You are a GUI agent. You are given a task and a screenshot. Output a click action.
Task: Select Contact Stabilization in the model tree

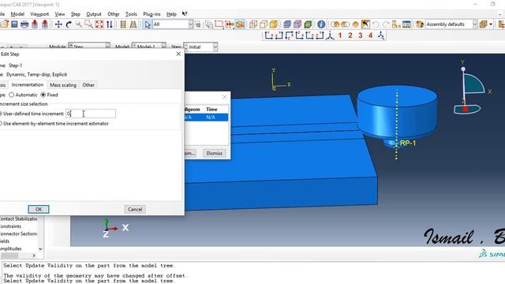(x=19, y=219)
